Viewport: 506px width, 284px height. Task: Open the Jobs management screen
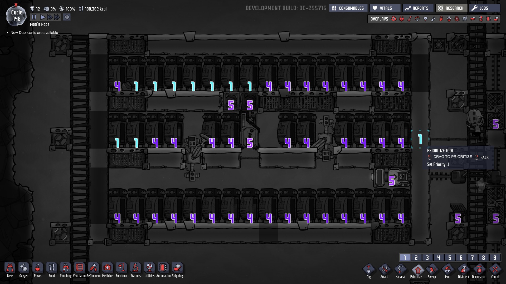point(484,8)
